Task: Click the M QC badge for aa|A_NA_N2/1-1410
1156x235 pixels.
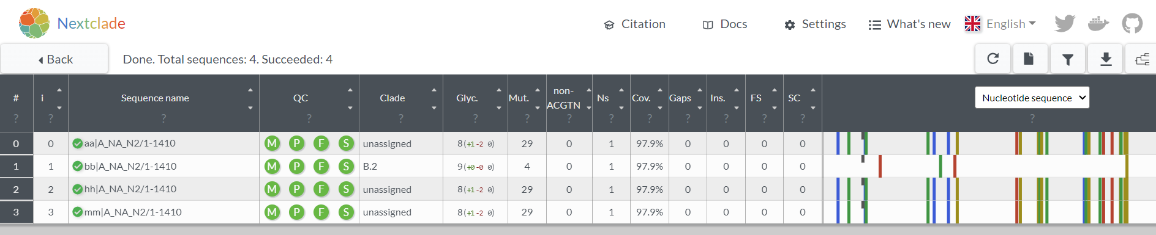Action: pos(272,143)
